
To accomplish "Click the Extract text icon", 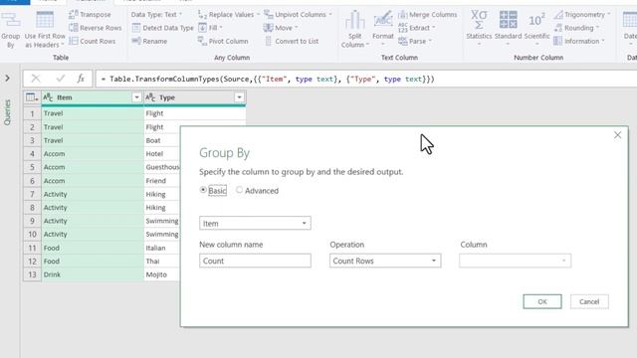I will pos(402,28).
